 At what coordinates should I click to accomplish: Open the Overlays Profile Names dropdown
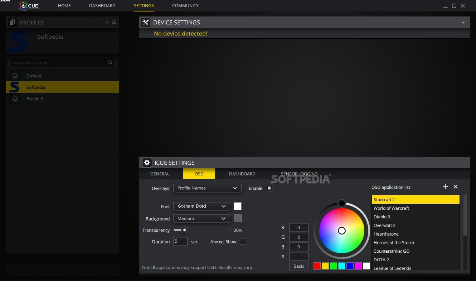[x=207, y=188]
